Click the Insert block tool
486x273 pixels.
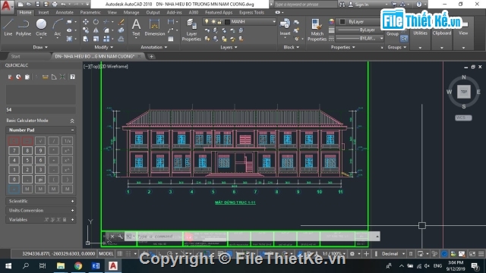tap(285, 27)
